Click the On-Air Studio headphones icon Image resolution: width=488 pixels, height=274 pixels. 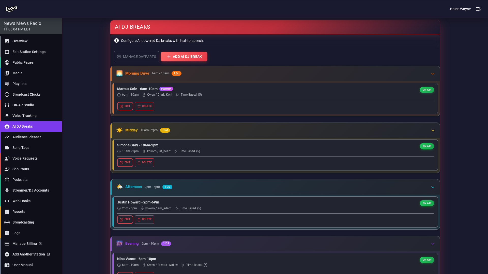pos(7,105)
